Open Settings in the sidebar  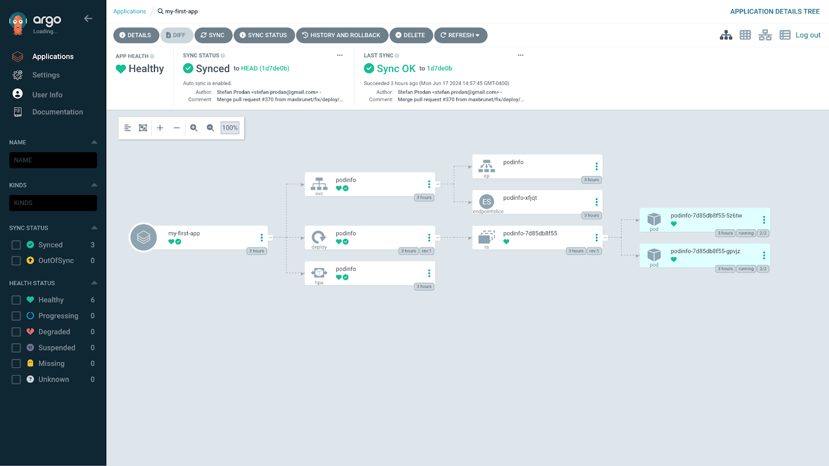[x=46, y=75]
